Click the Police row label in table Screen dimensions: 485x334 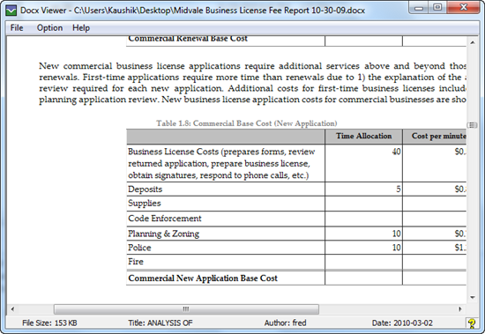pos(139,248)
